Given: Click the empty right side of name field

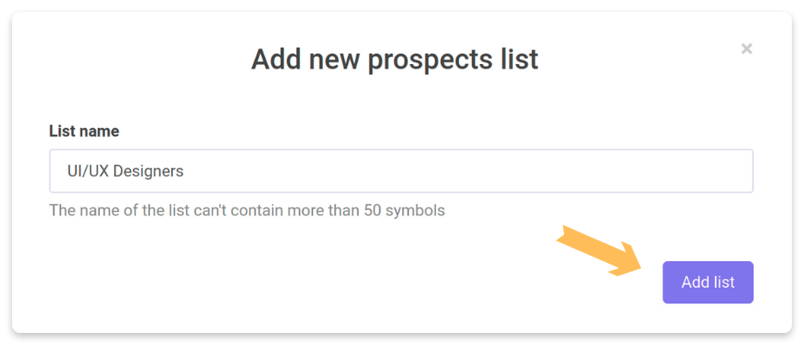Looking at the screenshot, I should coord(513,171).
